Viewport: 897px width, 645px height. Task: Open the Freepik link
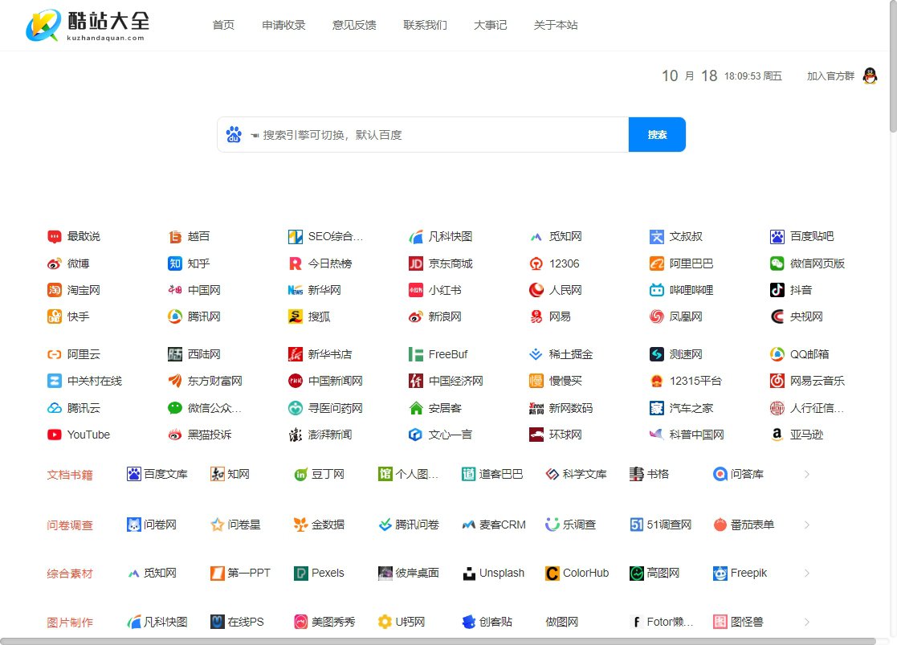pyautogui.click(x=740, y=574)
